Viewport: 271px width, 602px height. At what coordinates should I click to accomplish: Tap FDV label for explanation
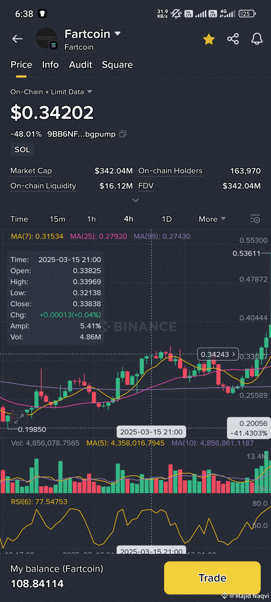click(146, 186)
